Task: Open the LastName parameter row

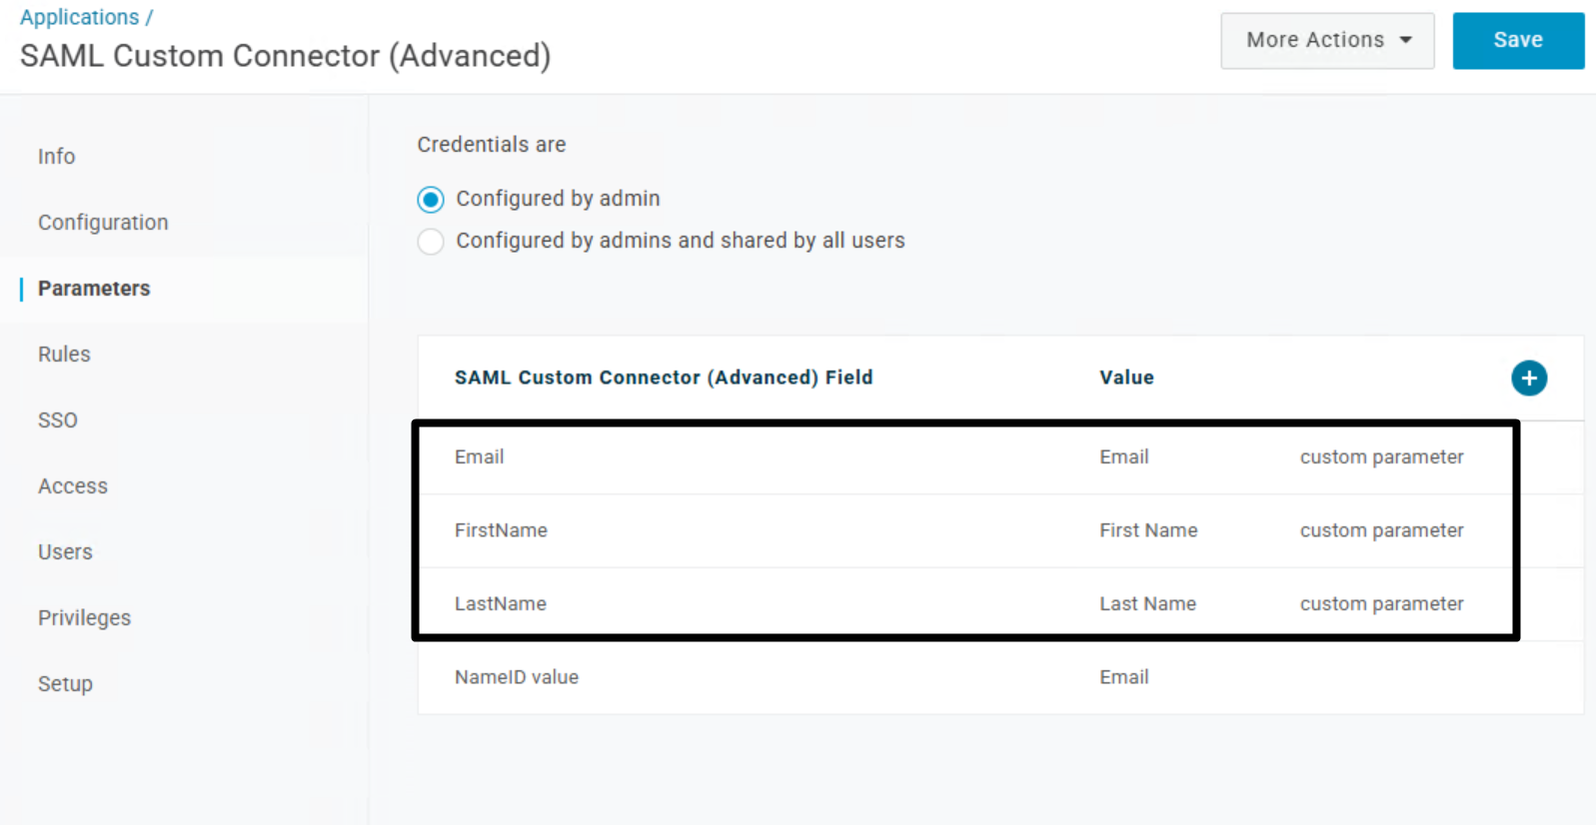Action: (501, 604)
